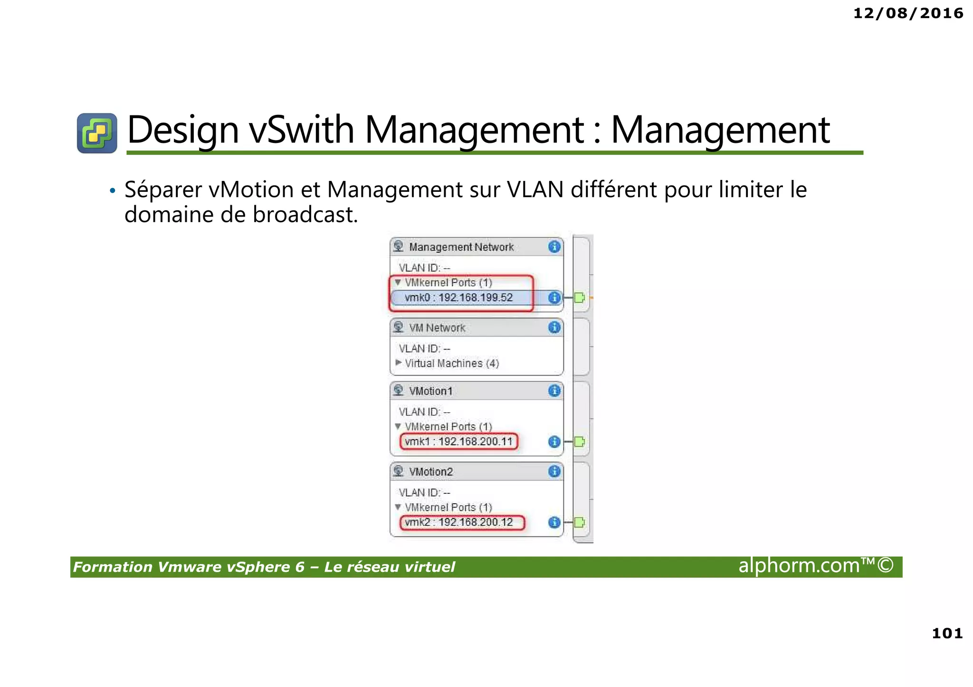
Task: Click the VMotion1 info icon
Action: (554, 391)
